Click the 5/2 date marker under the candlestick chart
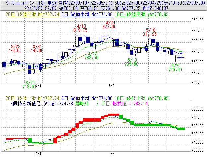This screenshot has height=158, width=207. [111, 86]
